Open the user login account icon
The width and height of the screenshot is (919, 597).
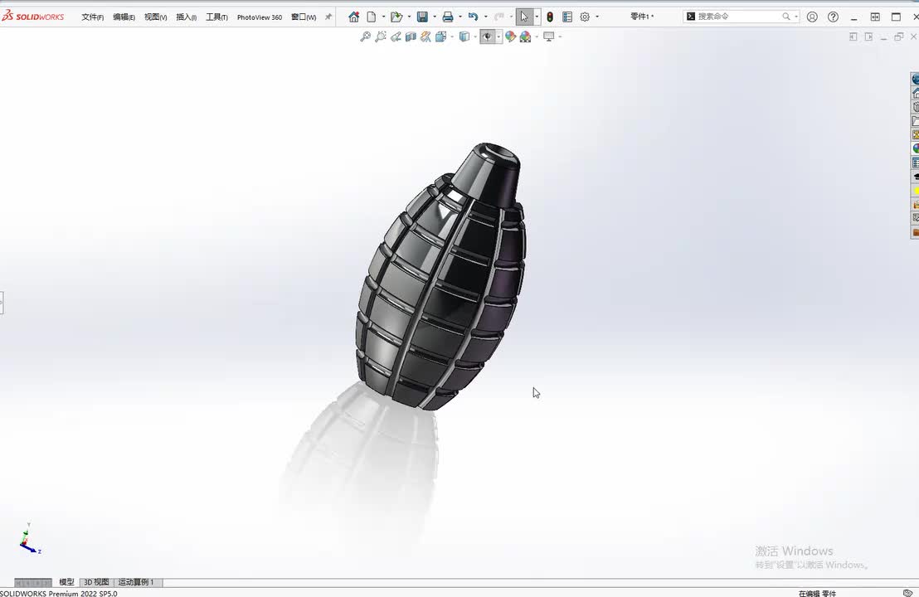pos(812,17)
